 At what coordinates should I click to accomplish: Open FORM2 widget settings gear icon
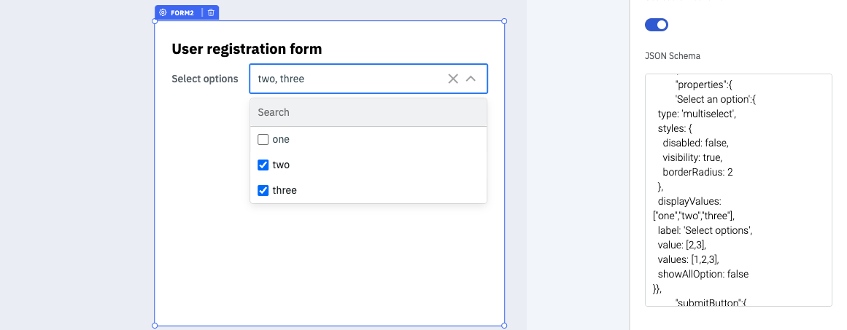tap(163, 12)
